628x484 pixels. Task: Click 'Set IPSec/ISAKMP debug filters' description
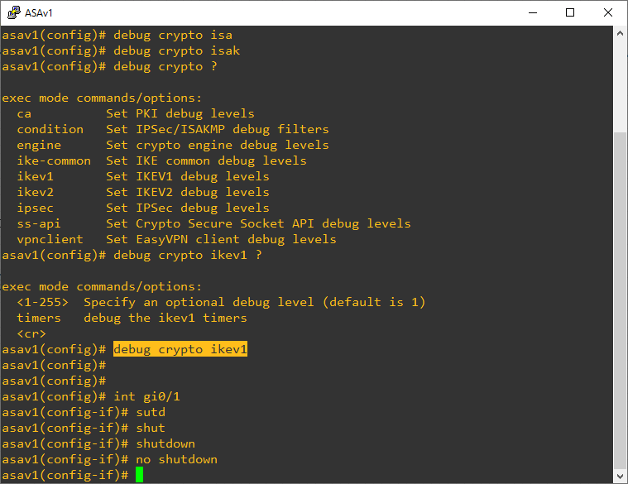(x=218, y=129)
